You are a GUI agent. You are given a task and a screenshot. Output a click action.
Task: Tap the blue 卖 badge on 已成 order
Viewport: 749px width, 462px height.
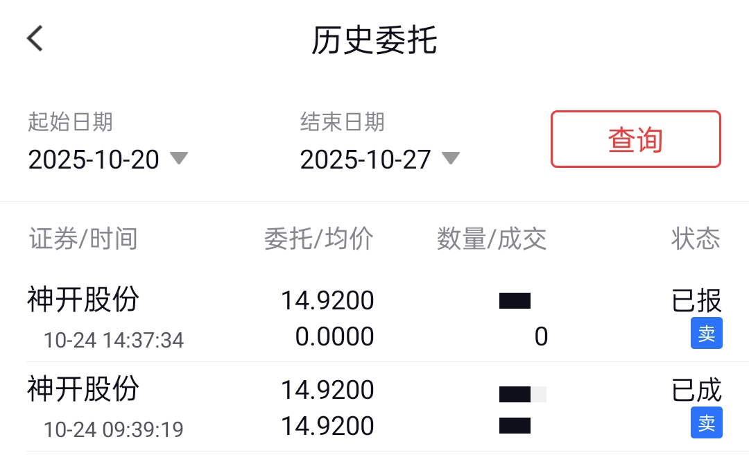click(706, 422)
